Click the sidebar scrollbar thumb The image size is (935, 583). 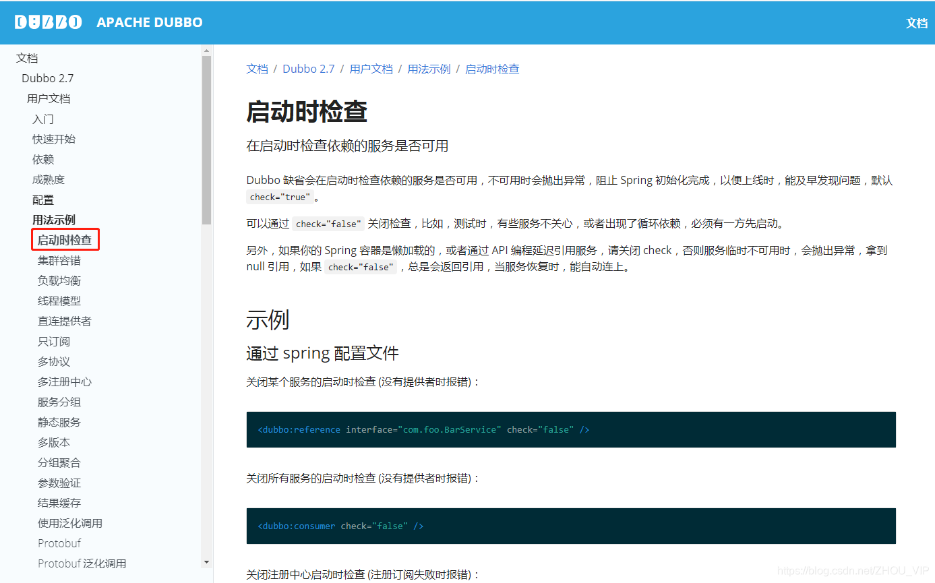coord(206,140)
